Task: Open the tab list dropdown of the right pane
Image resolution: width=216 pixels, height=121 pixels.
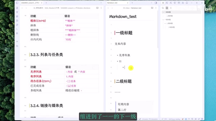Action: coord(152,3)
